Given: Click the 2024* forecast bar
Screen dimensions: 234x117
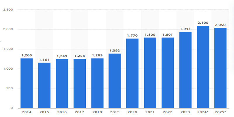Looking at the screenshot, I should point(203,67).
